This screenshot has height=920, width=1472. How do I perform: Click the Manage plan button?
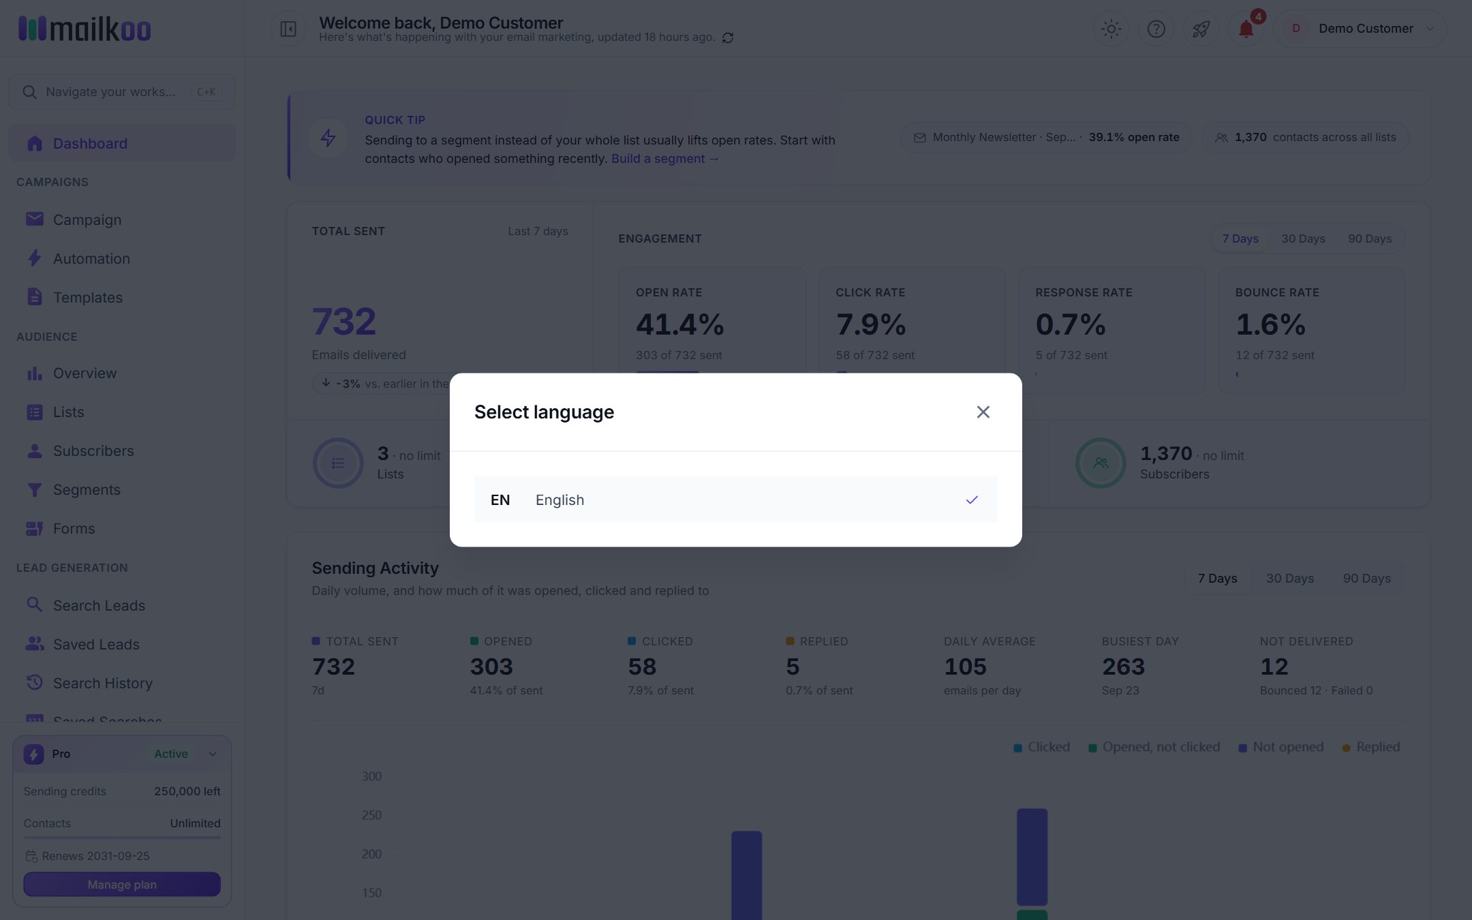point(122,885)
